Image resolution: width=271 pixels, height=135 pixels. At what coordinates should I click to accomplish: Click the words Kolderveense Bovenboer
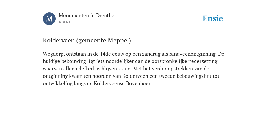tap(123, 84)
